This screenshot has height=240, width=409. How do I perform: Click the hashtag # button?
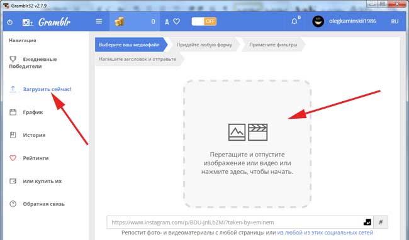(x=381, y=222)
